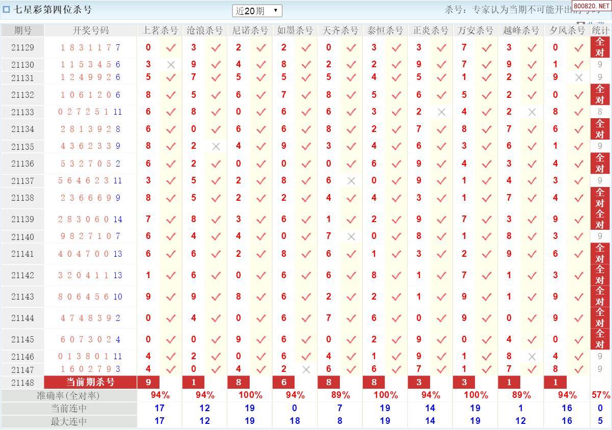The image size is (612, 430).
Task: Click the current-period kill number 9 under 上茗杀号
Action: pos(148,382)
